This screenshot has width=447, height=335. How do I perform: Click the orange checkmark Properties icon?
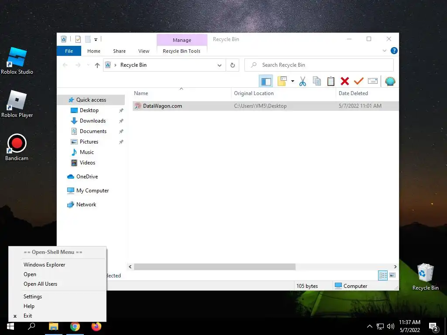359,82
